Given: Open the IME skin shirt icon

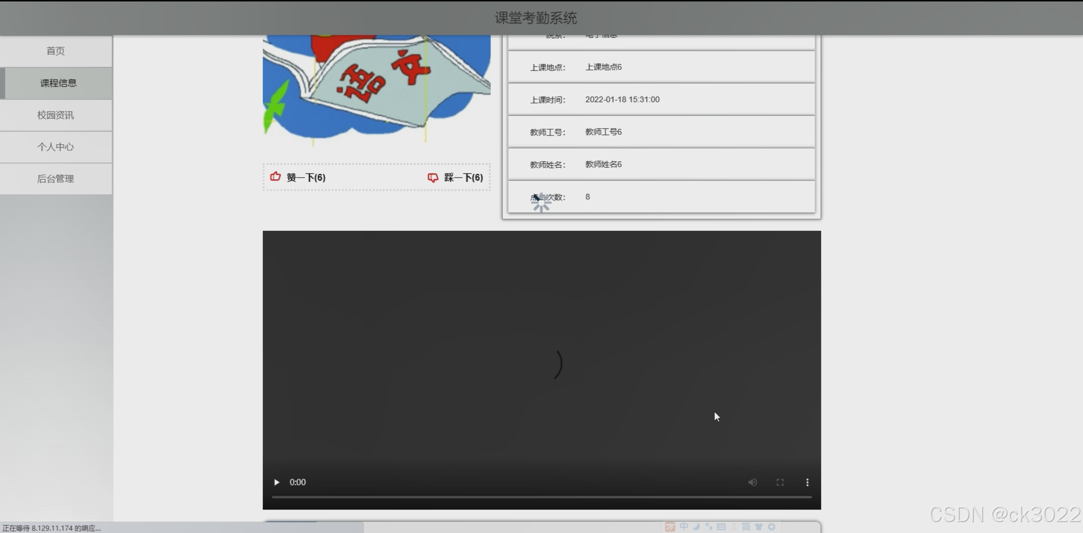Looking at the screenshot, I should coord(758,527).
